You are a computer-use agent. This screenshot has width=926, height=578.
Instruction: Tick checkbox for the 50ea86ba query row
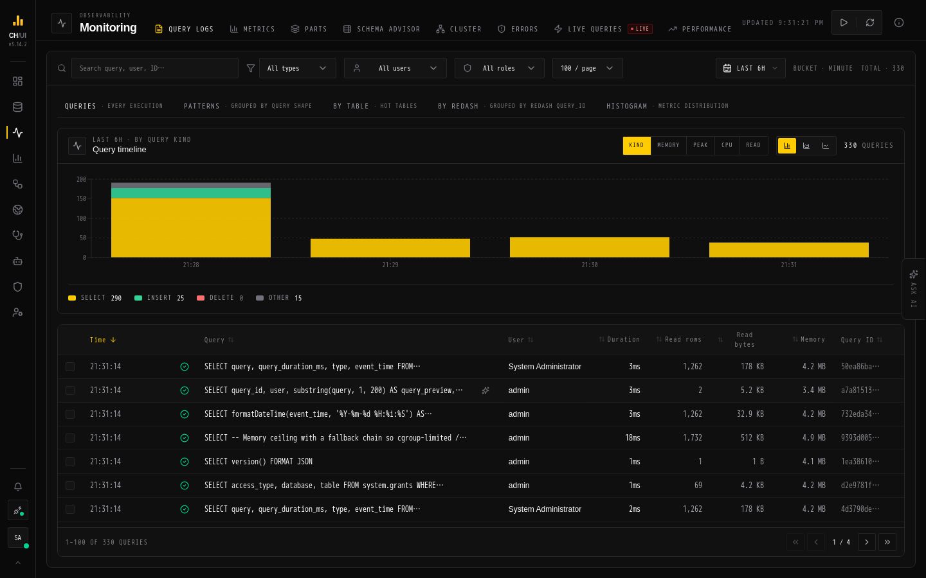pos(70,367)
